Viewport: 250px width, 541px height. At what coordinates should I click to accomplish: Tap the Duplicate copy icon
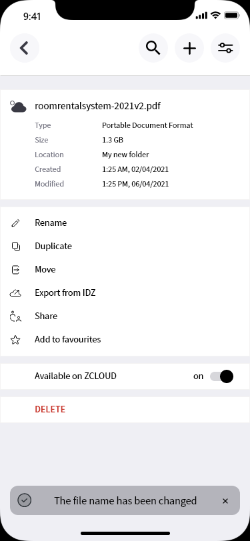pyautogui.click(x=16, y=247)
